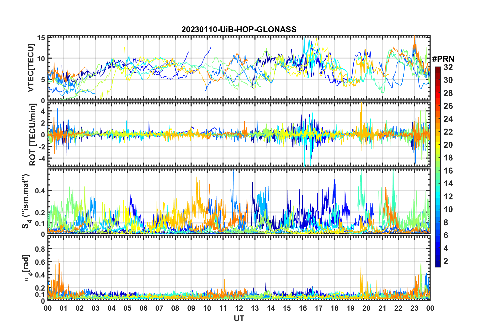
Task: Click the VTEC[TECU] y-axis label
Action: (x=31, y=68)
